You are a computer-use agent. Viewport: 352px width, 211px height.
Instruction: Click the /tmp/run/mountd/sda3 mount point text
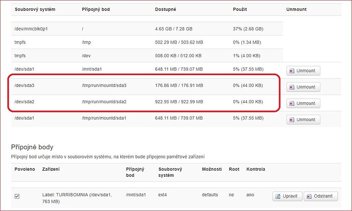click(x=104, y=85)
